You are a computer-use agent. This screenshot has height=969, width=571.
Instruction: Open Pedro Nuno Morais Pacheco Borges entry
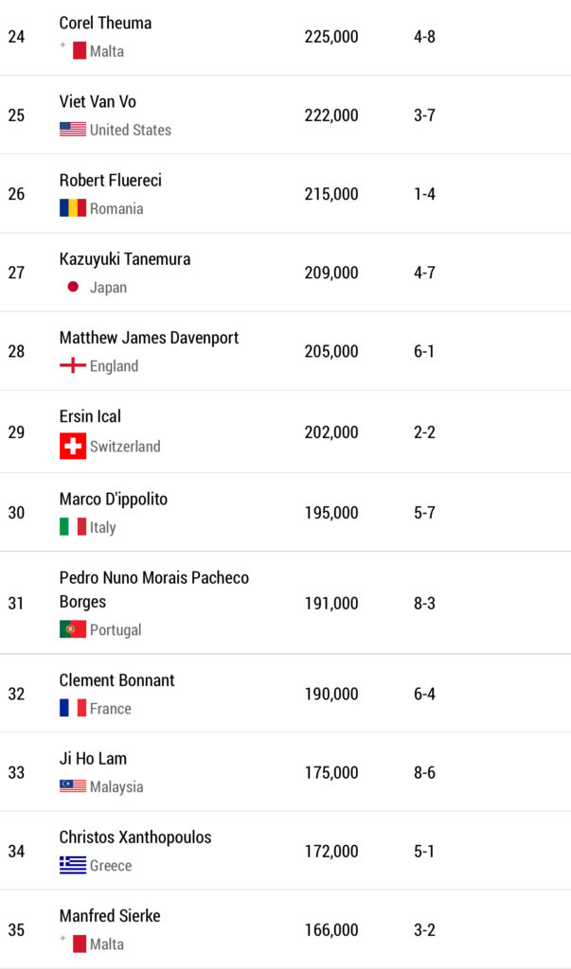pos(153,589)
